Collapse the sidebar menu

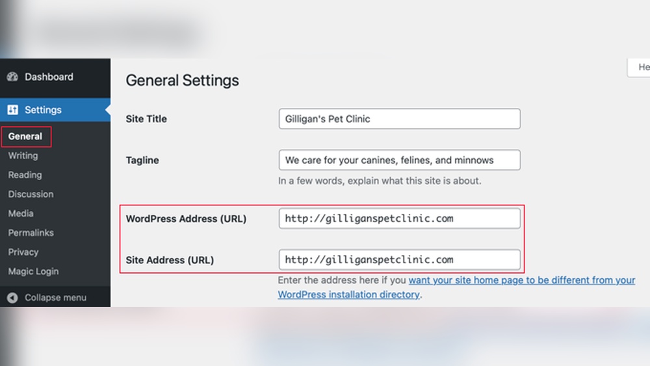click(x=55, y=298)
